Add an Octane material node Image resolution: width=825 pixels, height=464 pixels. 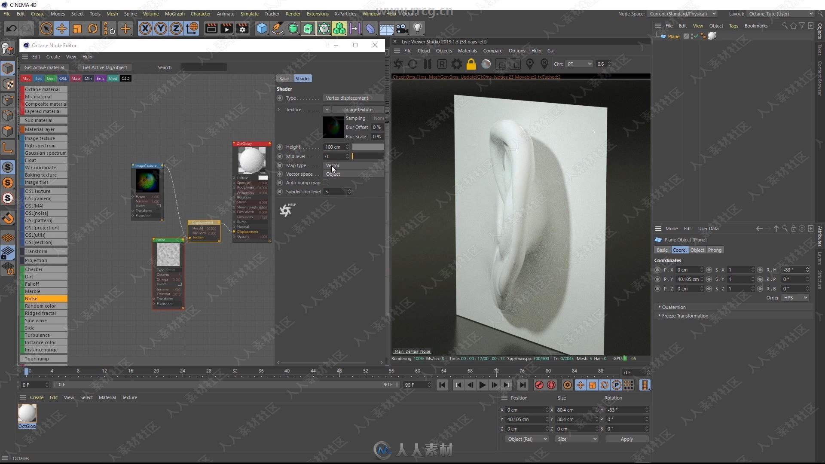pos(44,89)
